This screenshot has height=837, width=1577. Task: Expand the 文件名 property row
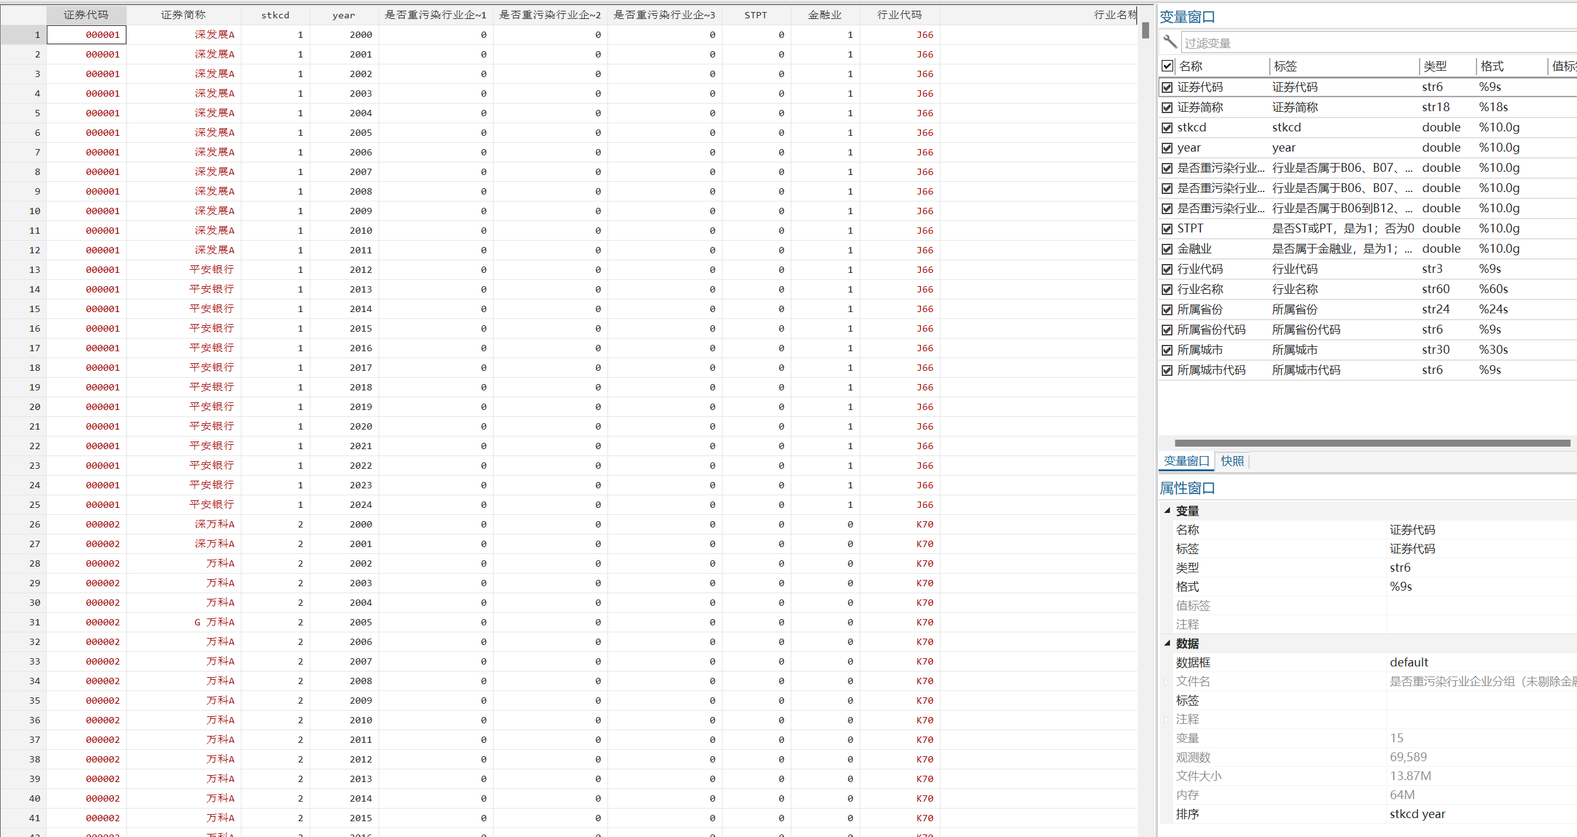pos(1167,681)
